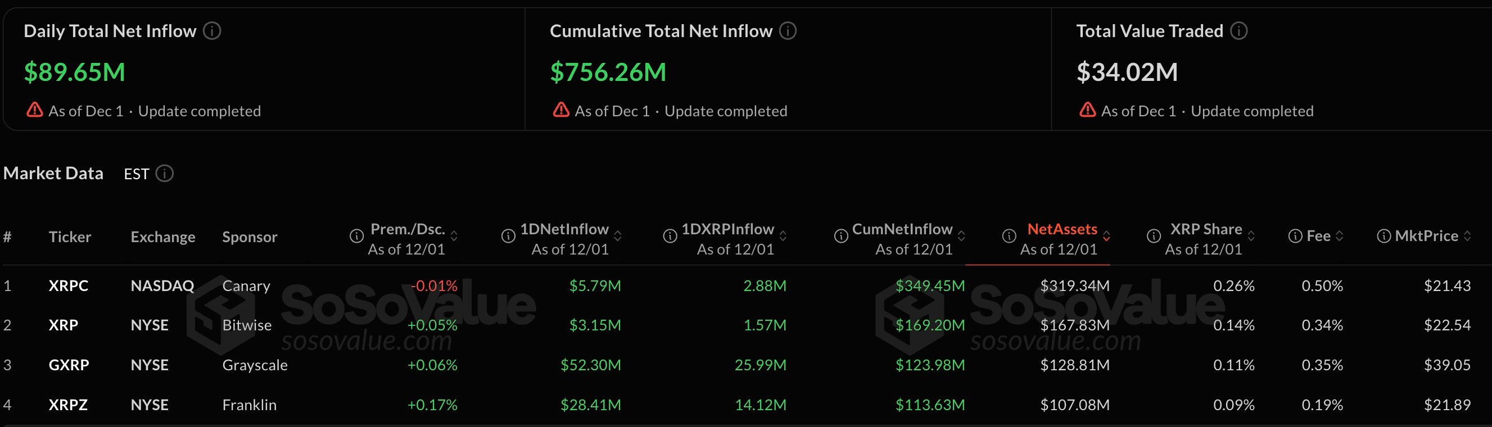Sort table by MktPrice arrows
This screenshot has width=1492, height=427.
(1467, 236)
